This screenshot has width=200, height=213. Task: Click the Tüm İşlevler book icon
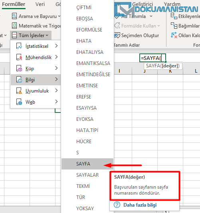(14, 35)
